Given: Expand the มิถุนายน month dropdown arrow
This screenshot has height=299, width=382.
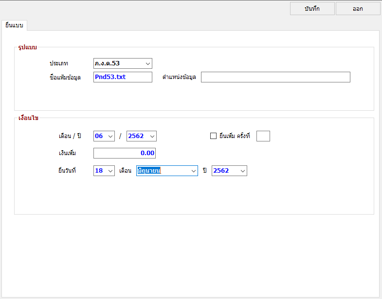Looking at the screenshot, I should (x=194, y=171).
